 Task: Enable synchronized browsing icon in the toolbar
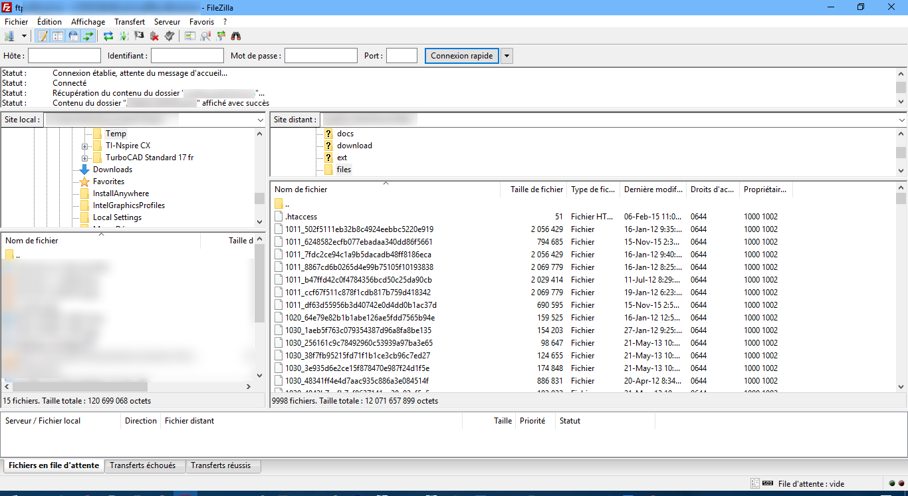tap(221, 36)
